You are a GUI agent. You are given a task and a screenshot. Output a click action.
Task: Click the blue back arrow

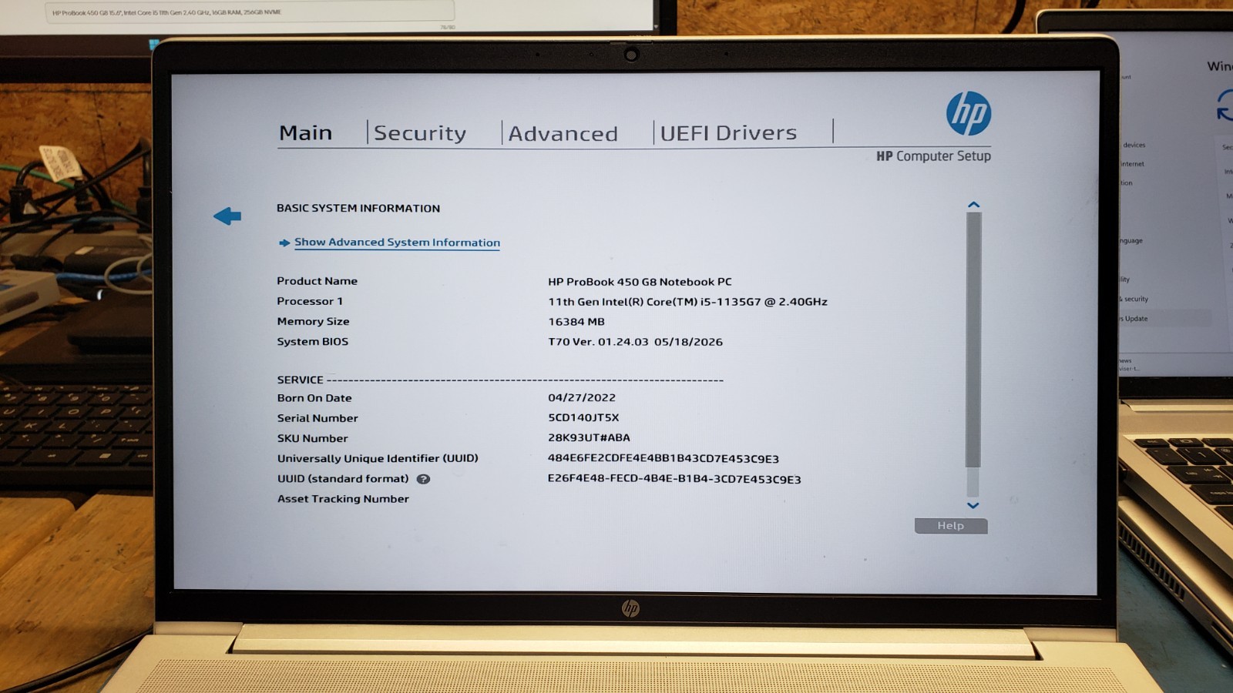(x=227, y=216)
